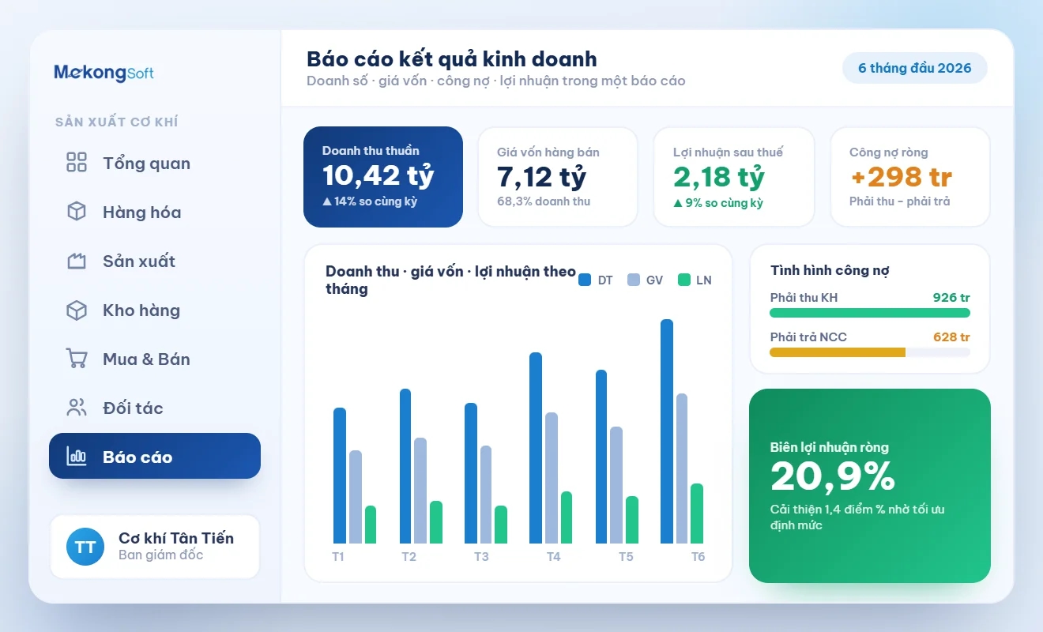
Task: Click the 2,18 tỷ figure
Action: 719,177
